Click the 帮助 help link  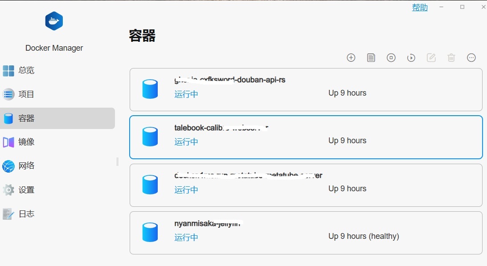420,8
